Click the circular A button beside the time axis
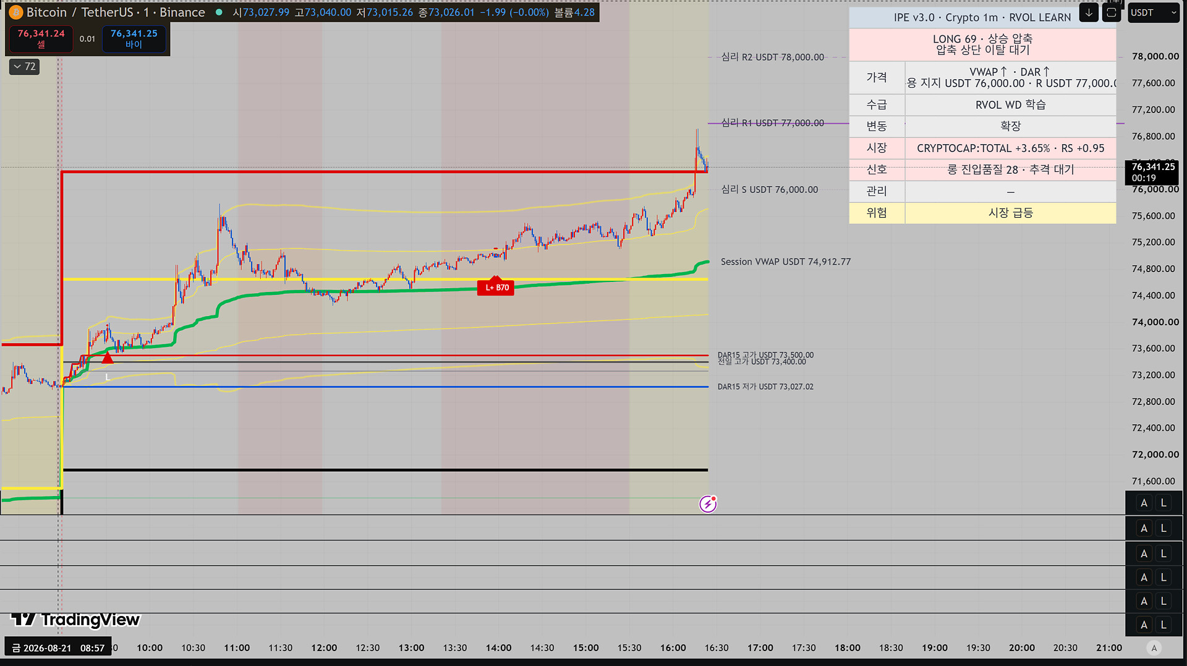The height and width of the screenshot is (666, 1187). (1154, 648)
